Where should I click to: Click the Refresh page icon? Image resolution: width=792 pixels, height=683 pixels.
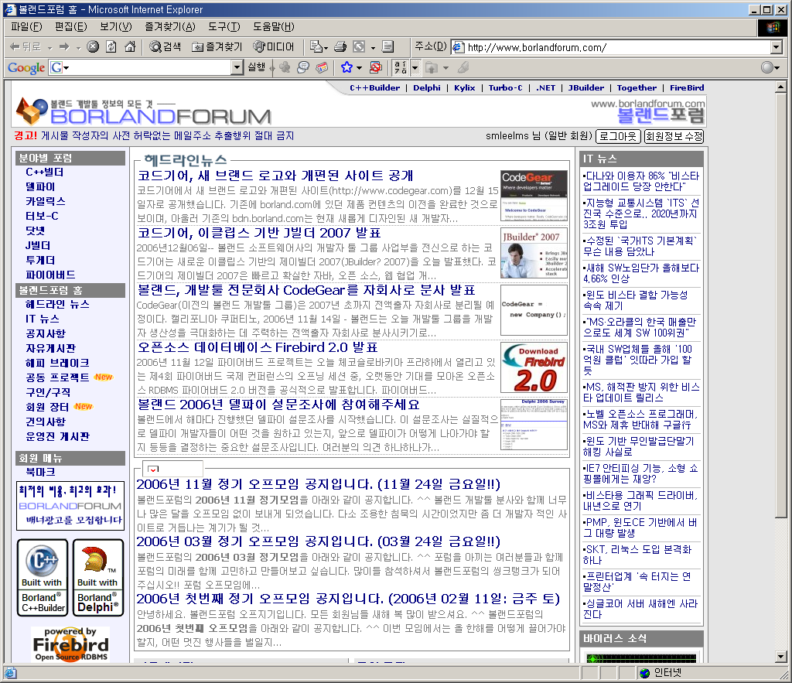pos(111,47)
